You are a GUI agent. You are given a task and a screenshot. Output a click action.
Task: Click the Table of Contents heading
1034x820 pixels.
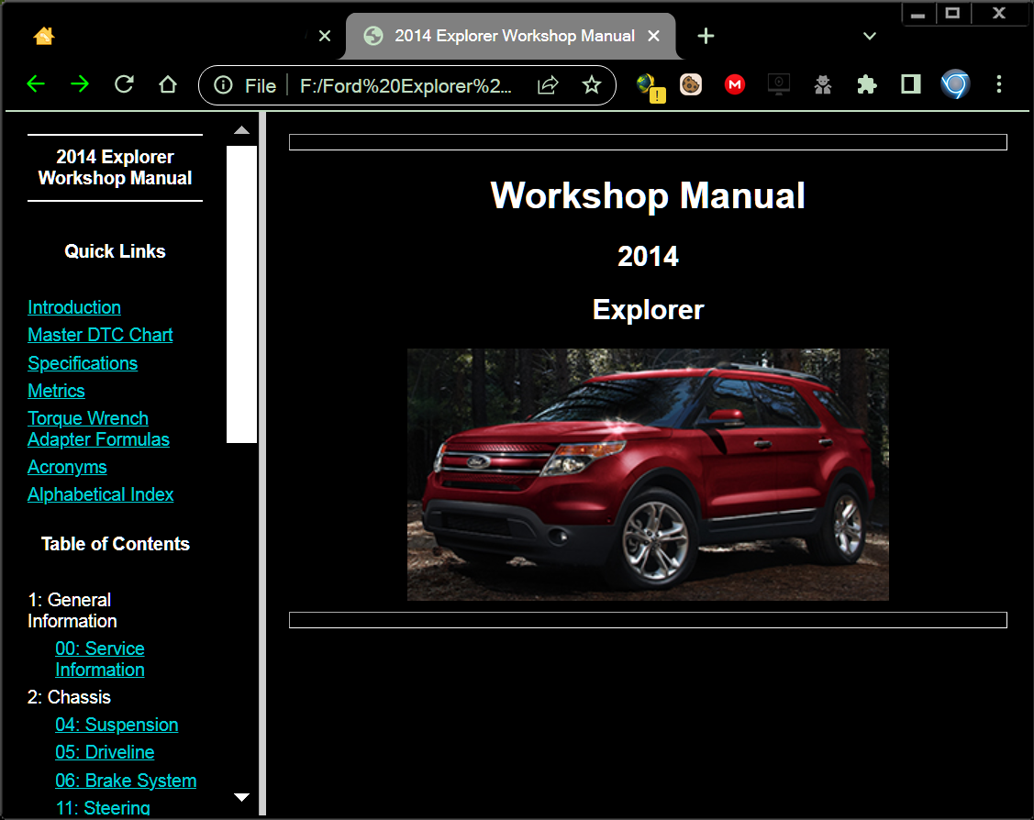point(116,545)
